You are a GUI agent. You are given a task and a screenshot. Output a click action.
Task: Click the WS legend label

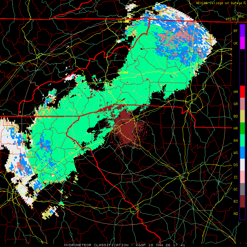coord(235,153)
